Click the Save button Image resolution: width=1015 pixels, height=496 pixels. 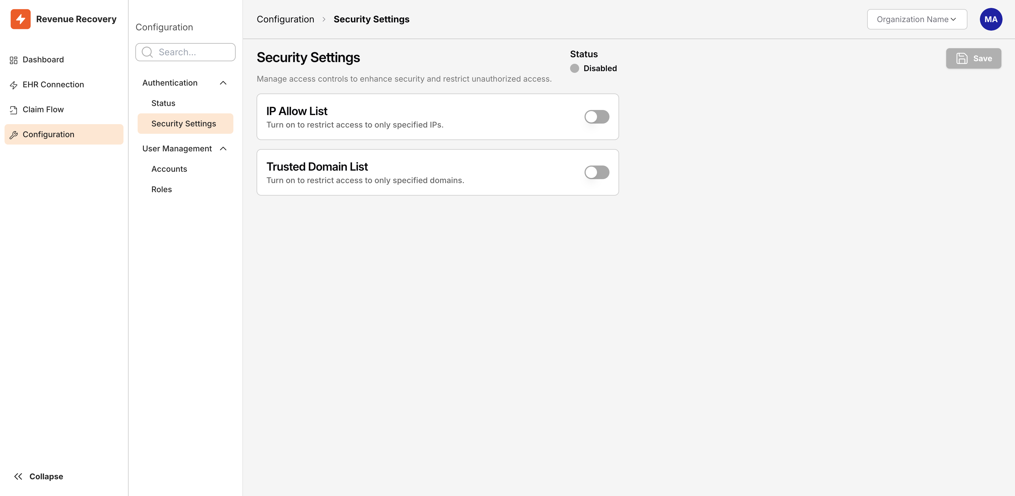click(973, 58)
